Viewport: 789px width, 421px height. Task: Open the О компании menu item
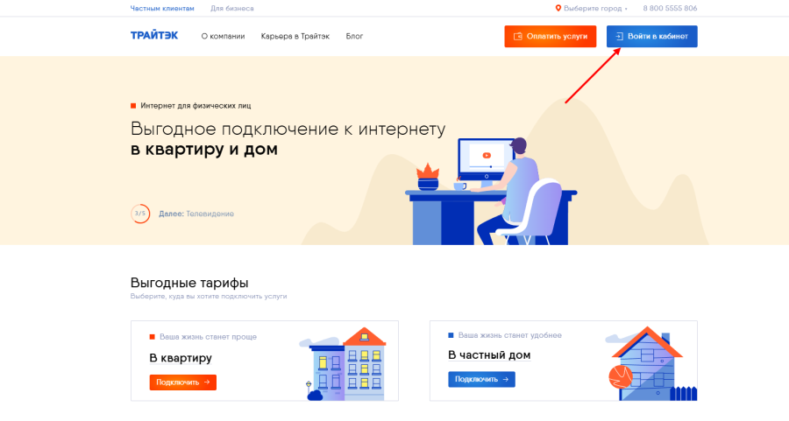tap(223, 36)
